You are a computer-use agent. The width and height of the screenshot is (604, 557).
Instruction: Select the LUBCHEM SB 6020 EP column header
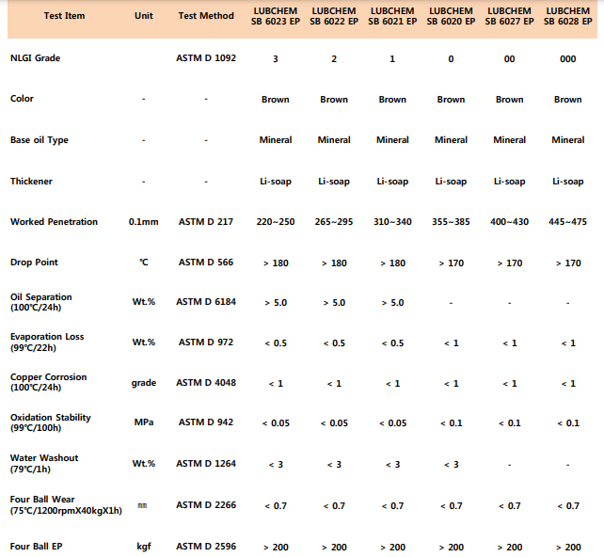(x=451, y=16)
